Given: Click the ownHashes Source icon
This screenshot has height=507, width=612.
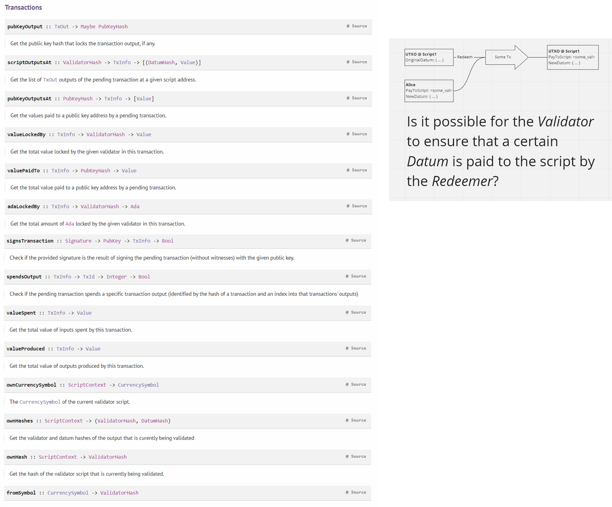Looking at the screenshot, I should click(x=361, y=420).
